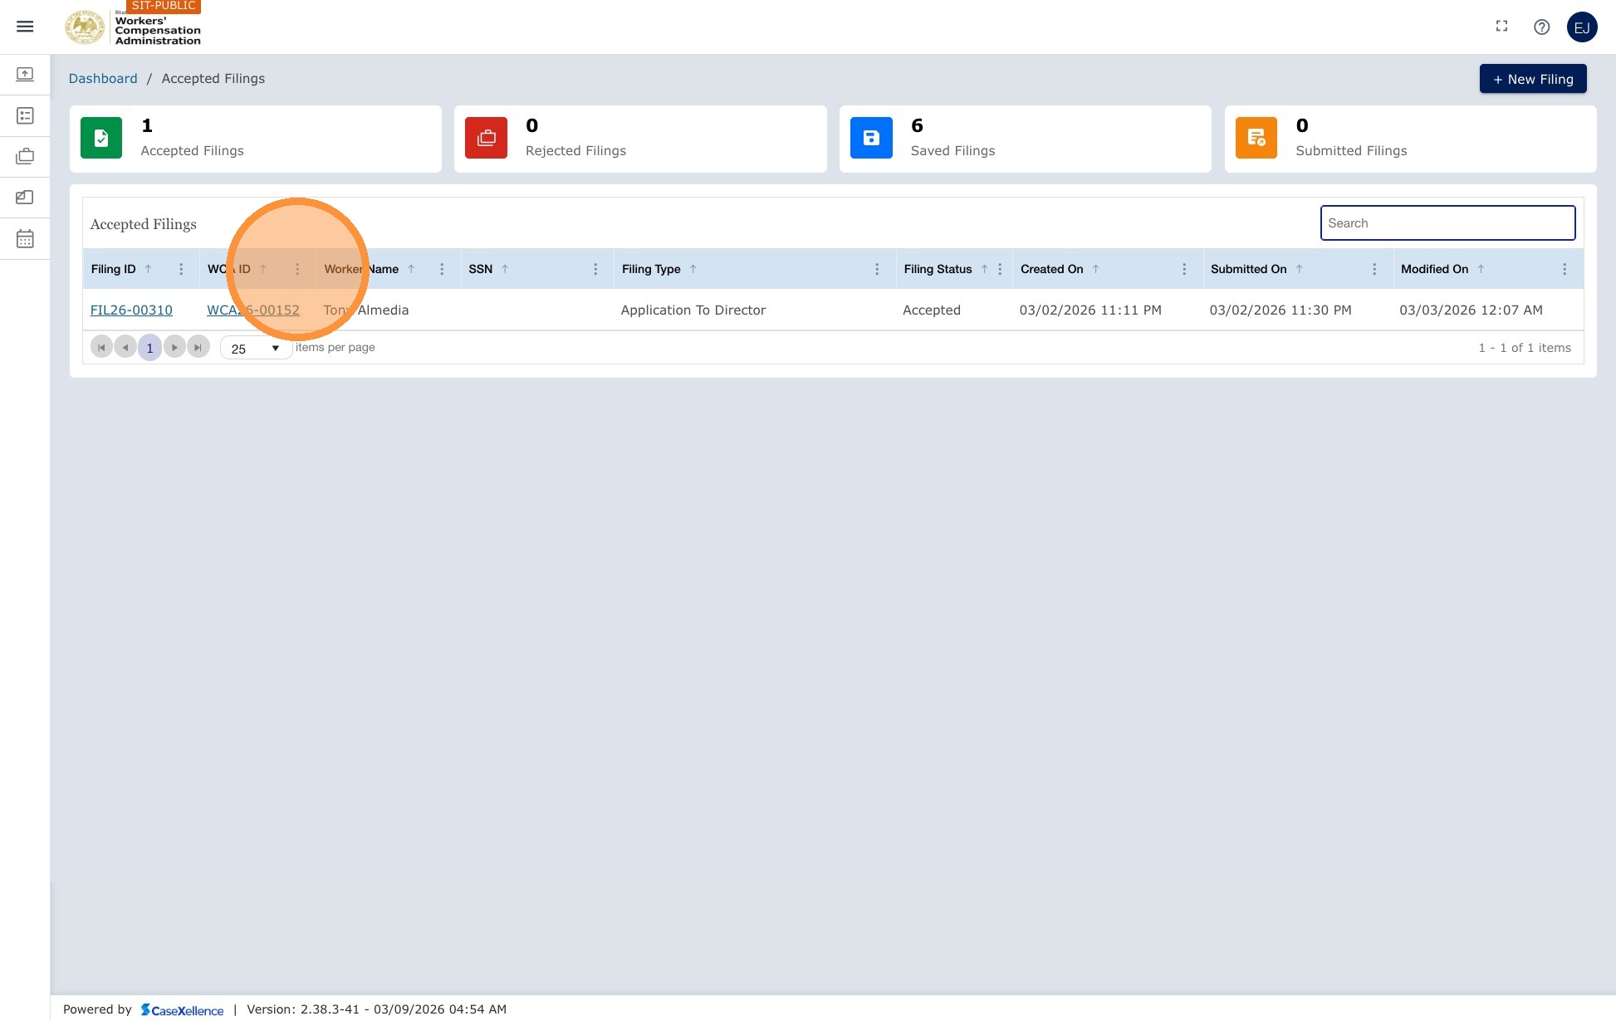Open the help question mark icon
Viewport: 1616px width, 1021px height.
pos(1541,27)
